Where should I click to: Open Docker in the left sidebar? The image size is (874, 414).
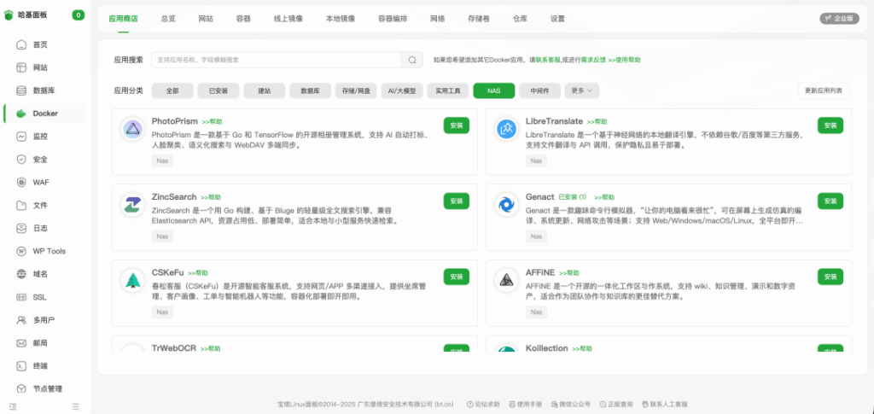(x=44, y=114)
